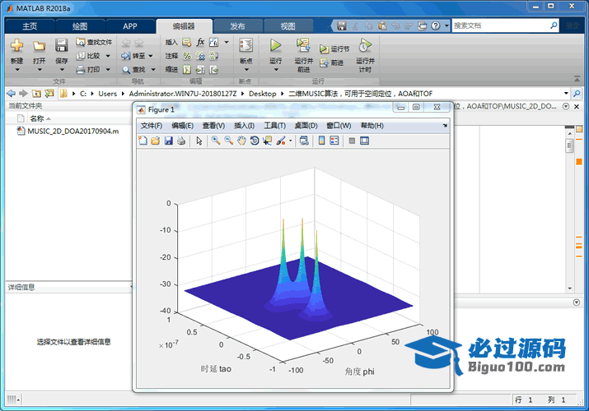Switch to the 主页 (Home) ribbon tab
This screenshot has height=411, width=589.
tap(30, 26)
